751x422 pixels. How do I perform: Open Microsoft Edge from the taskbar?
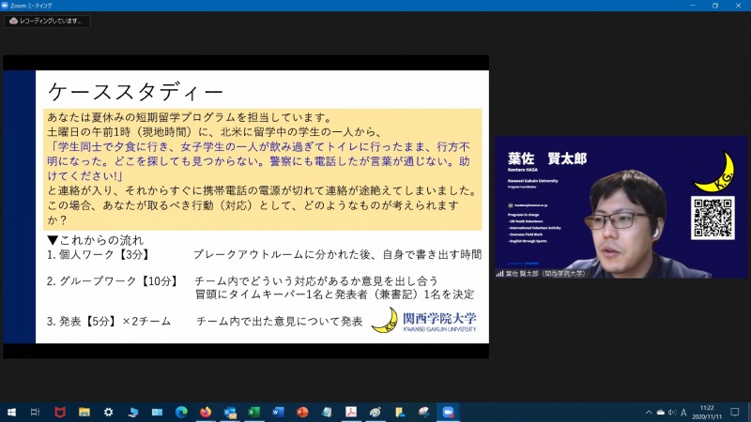tap(181, 412)
